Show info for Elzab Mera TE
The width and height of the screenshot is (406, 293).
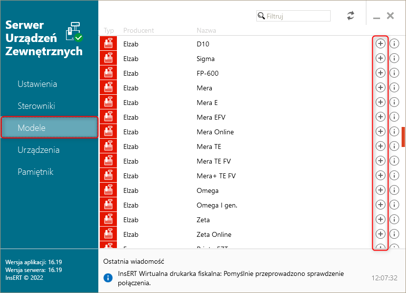(394, 146)
